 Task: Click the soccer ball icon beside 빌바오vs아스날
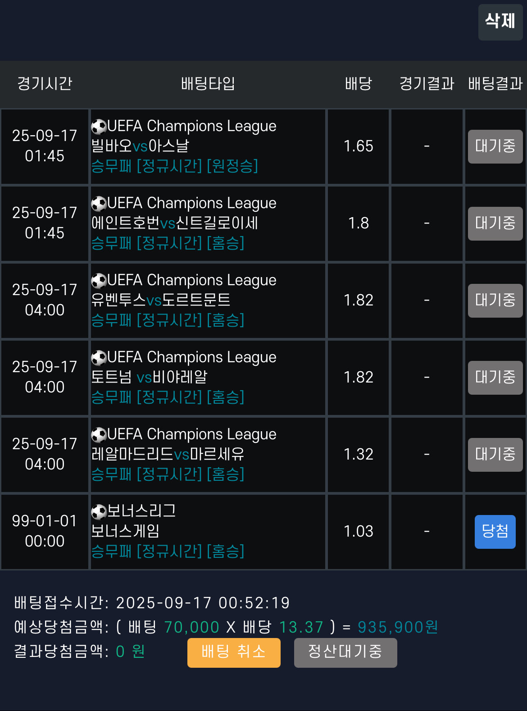98,126
